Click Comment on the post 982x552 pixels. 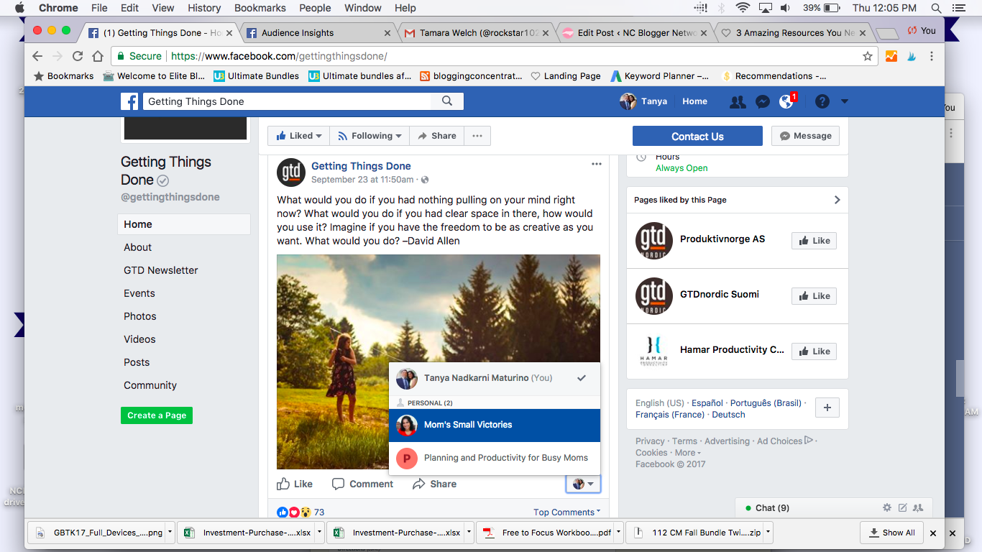[x=362, y=484]
